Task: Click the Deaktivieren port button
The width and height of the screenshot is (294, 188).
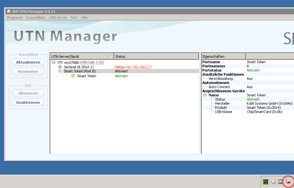Action: tap(28, 102)
